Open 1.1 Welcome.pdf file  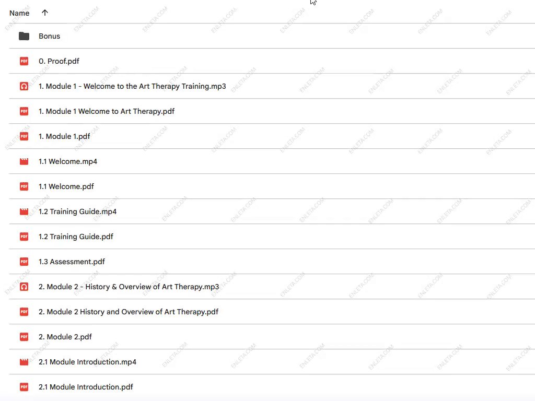coord(66,186)
